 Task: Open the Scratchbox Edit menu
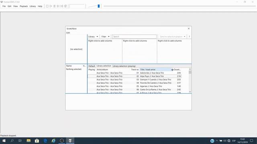[68, 33]
